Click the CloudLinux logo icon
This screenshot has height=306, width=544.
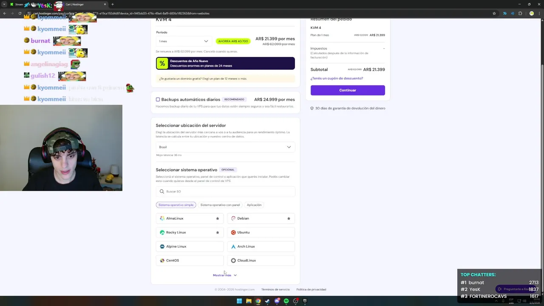[233, 261]
